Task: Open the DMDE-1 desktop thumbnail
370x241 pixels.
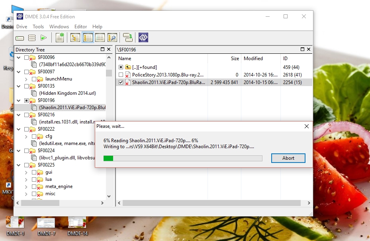Action: (x=15, y=222)
